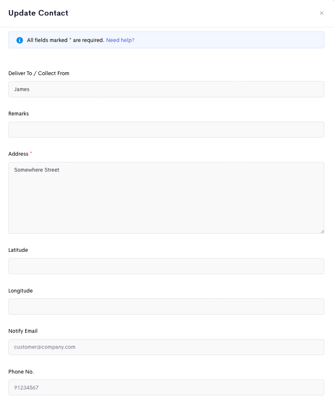Click the Address textarea resize handle
The image size is (334, 405).
click(322, 232)
